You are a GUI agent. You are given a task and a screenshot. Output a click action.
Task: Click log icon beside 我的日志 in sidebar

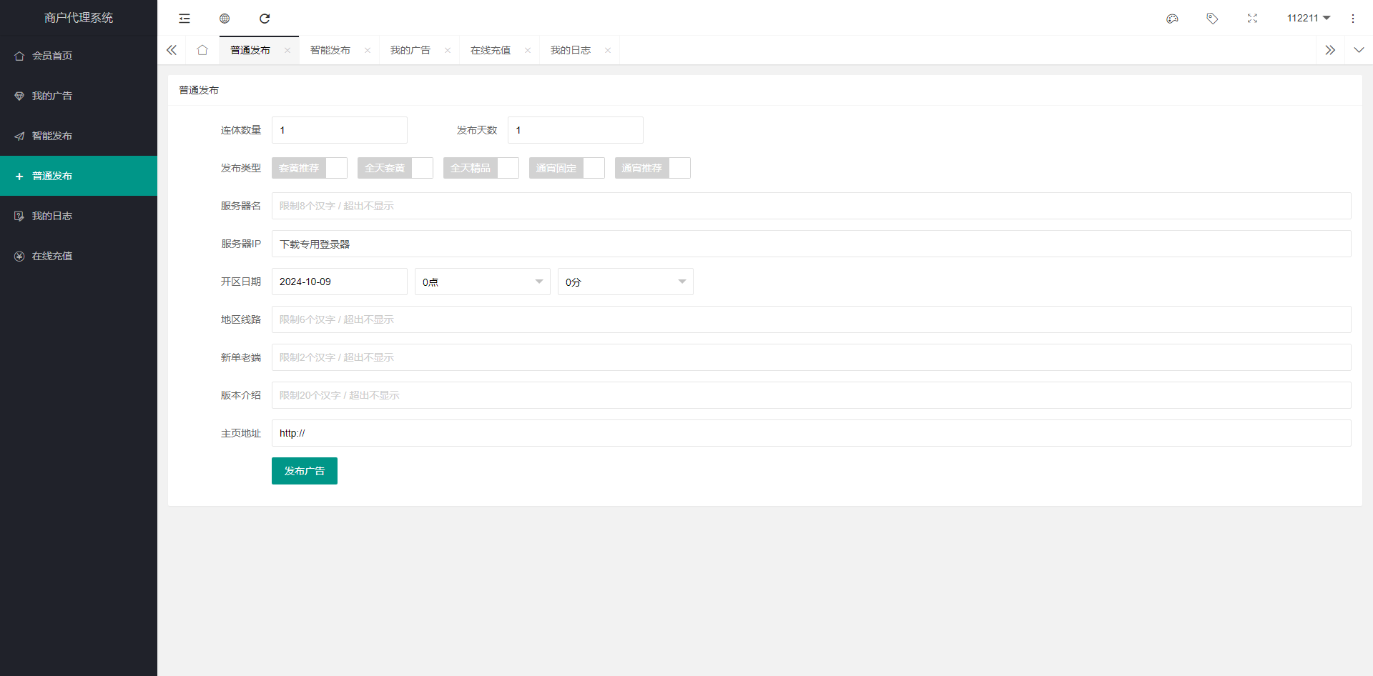click(x=19, y=216)
